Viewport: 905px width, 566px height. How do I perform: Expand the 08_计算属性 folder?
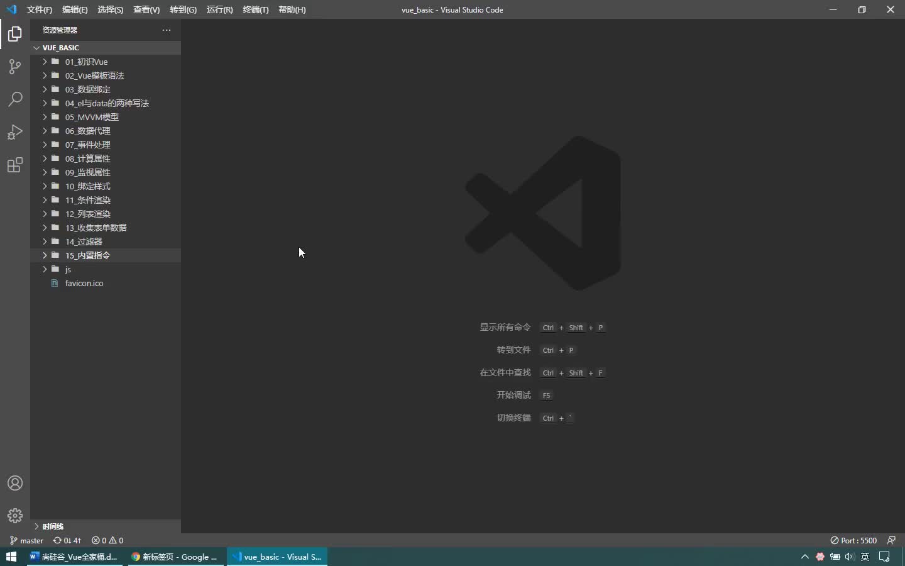pyautogui.click(x=106, y=158)
